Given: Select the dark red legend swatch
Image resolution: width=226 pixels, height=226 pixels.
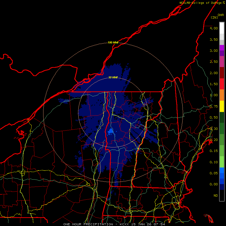Looking at the screenshot, I should (x=222, y=73).
